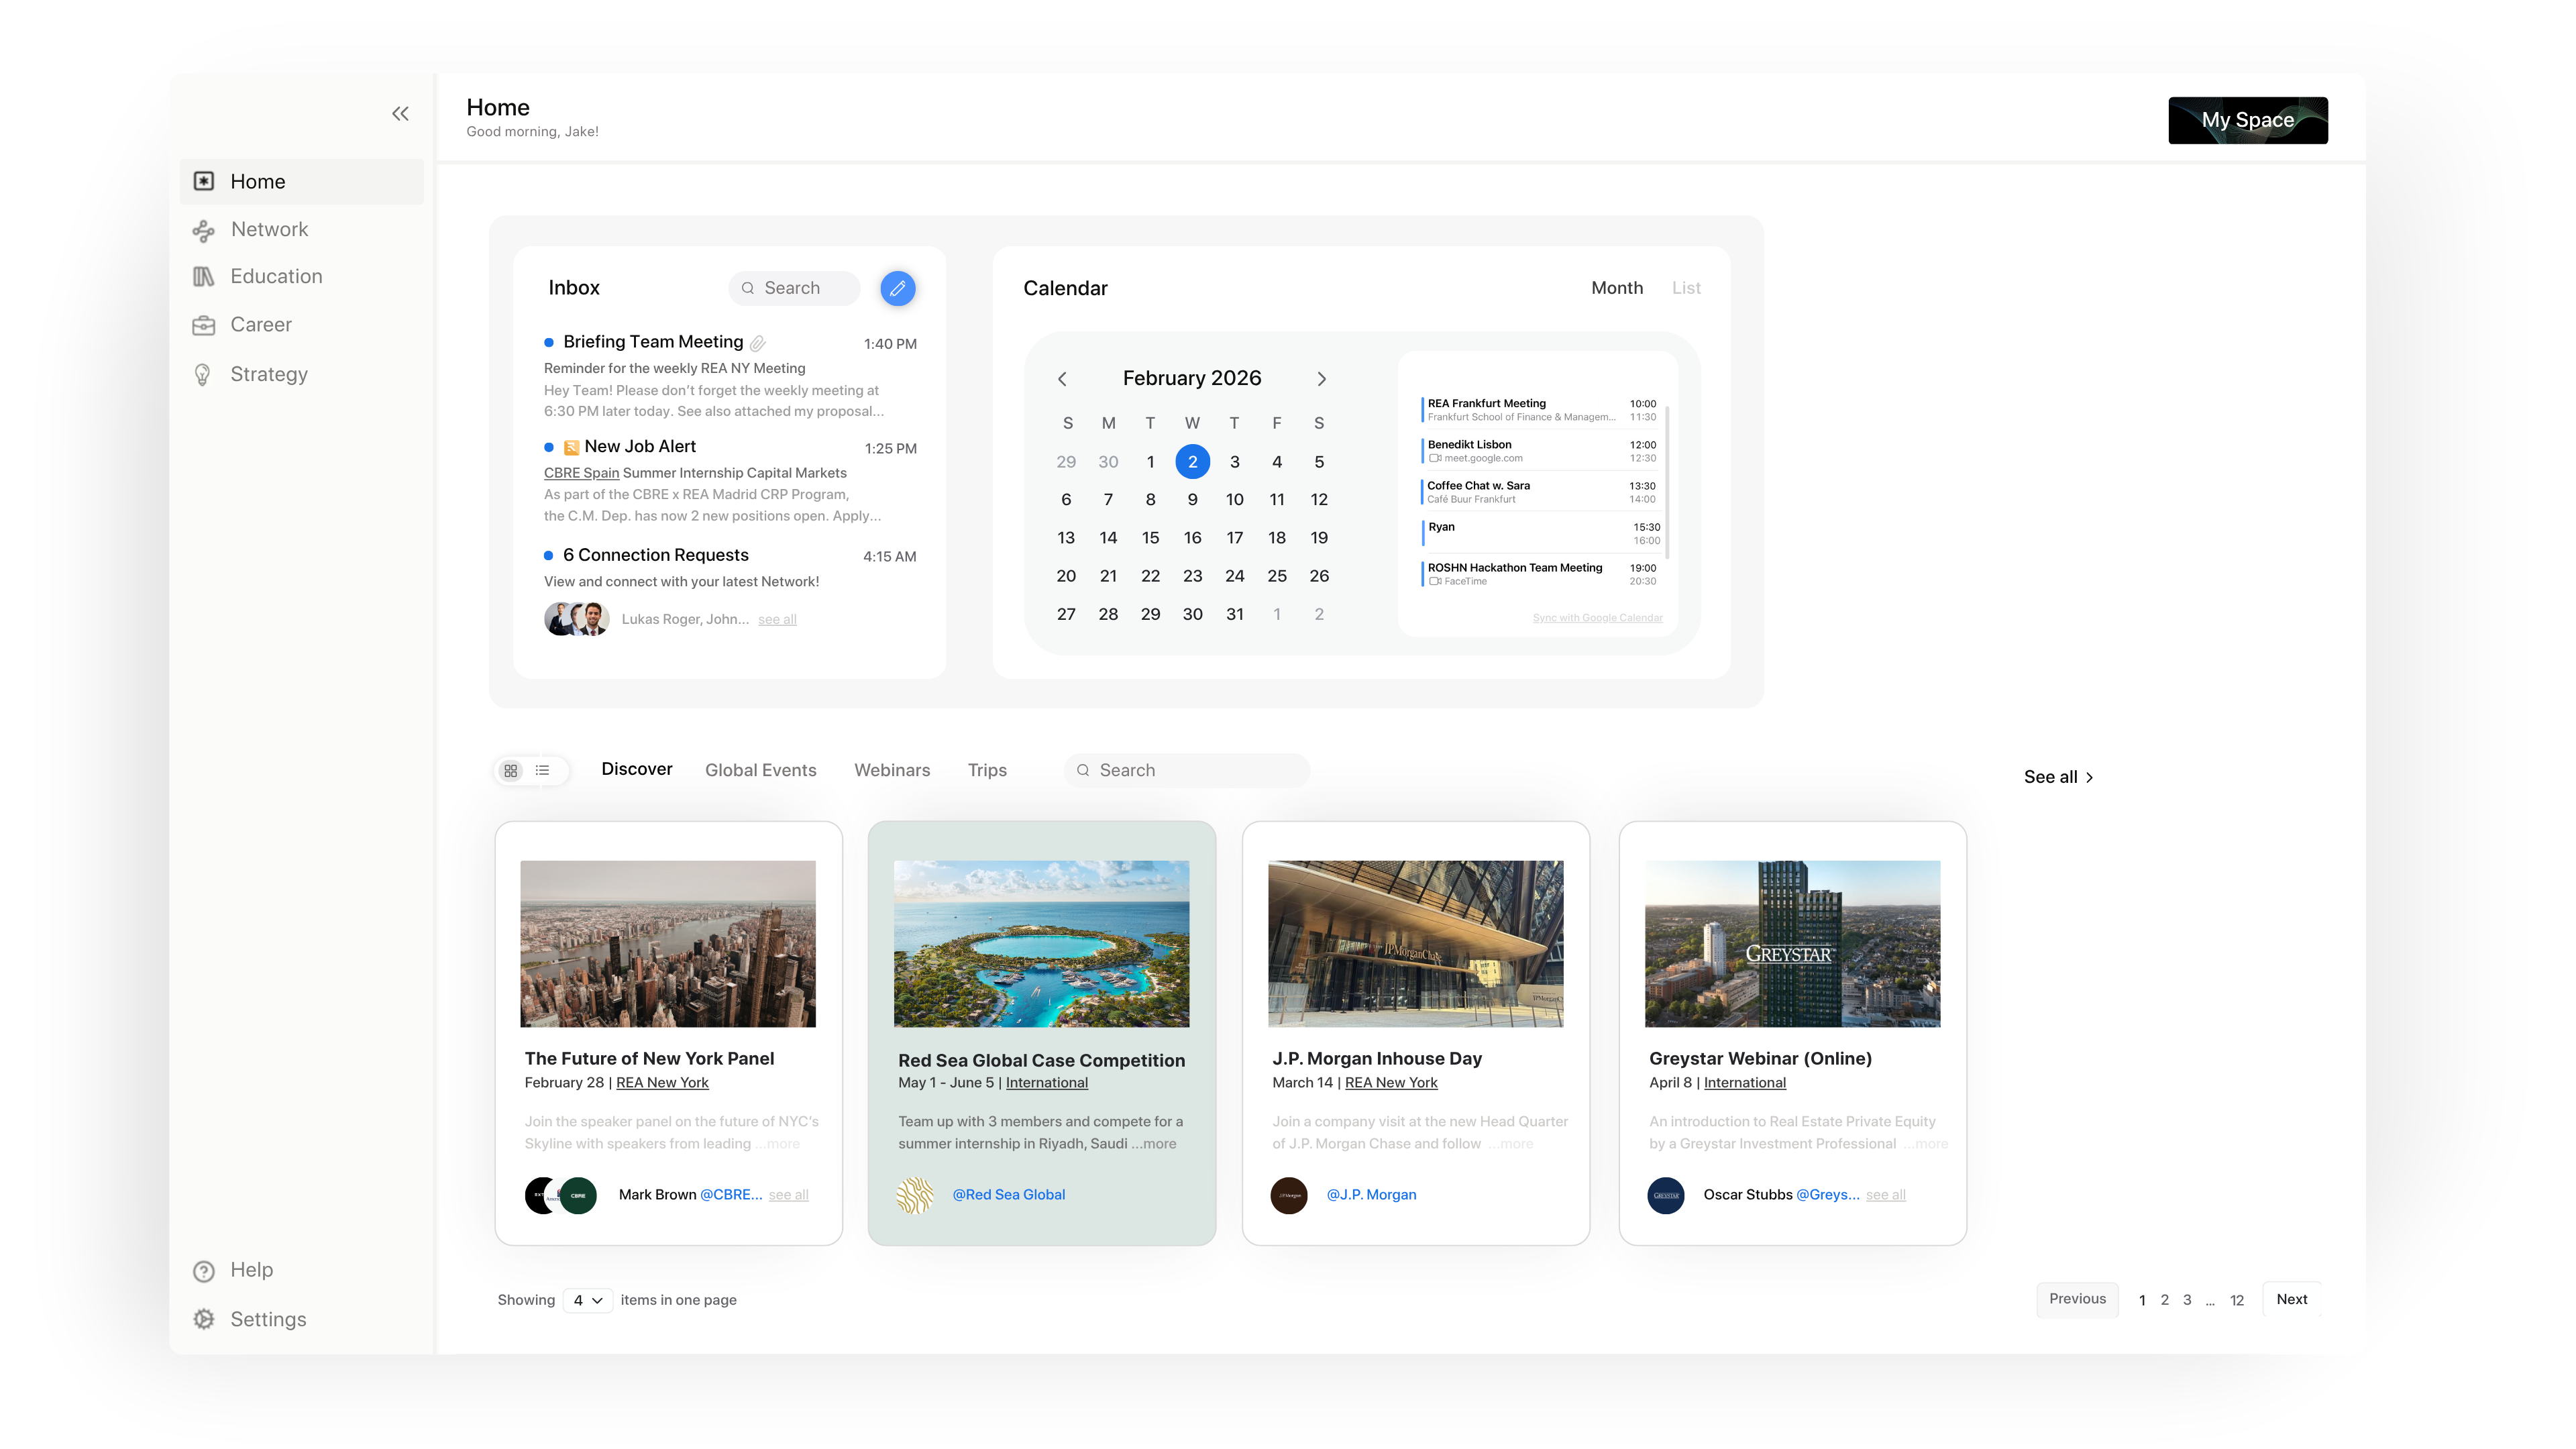Click See all with chevron

pos(2058,777)
